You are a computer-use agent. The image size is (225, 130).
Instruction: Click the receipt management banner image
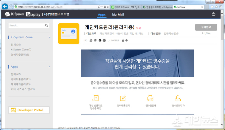[137, 63]
